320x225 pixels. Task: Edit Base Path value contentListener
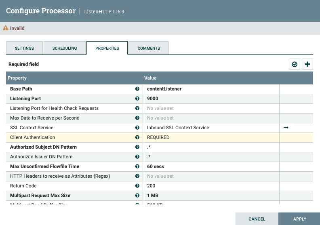[x=211, y=89]
